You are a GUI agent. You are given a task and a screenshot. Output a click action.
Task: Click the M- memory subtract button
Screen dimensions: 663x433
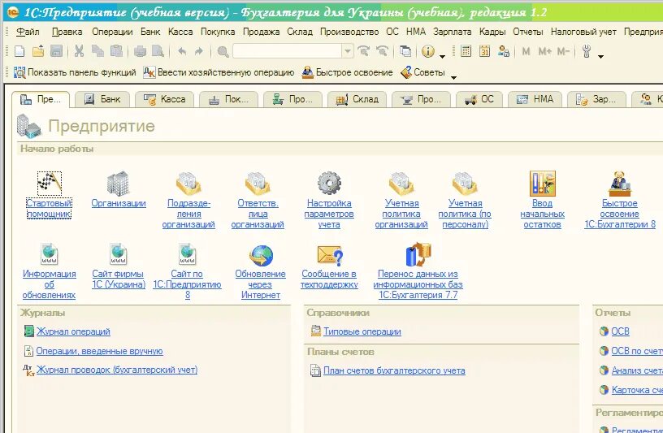click(x=563, y=52)
